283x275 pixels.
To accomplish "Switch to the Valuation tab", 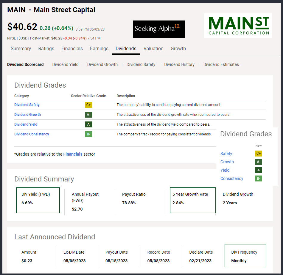I will [x=153, y=49].
